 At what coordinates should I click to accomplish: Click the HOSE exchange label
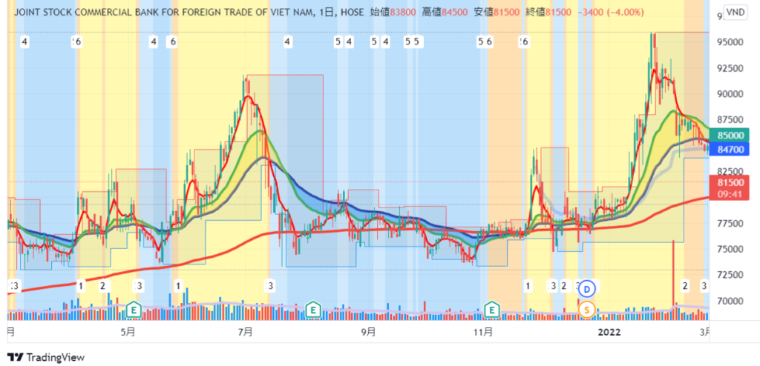pyautogui.click(x=353, y=12)
